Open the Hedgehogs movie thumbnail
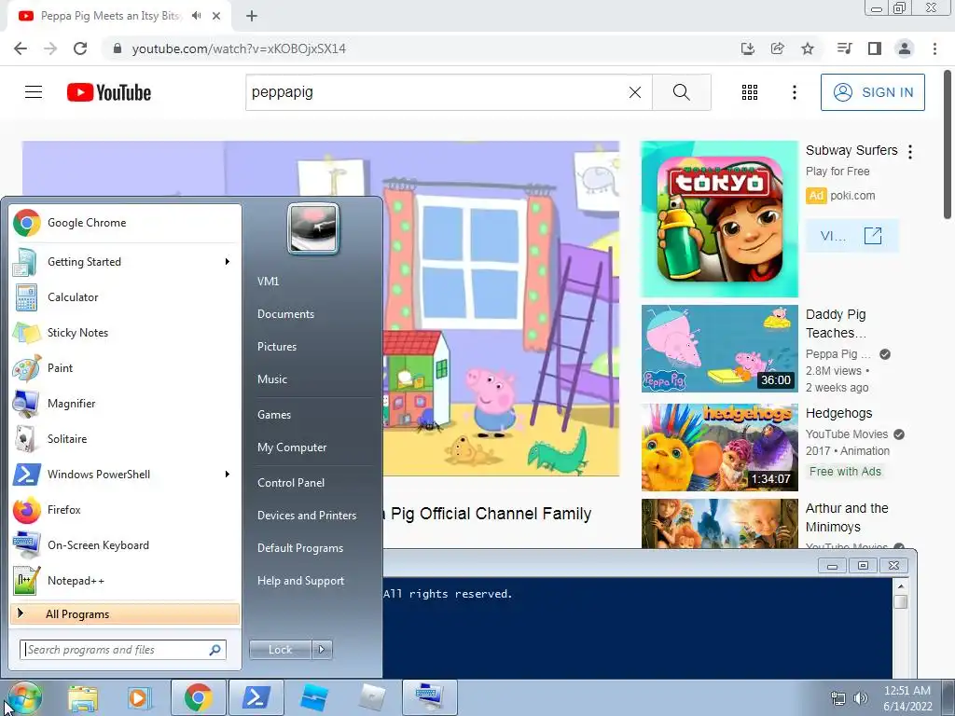 tap(719, 447)
